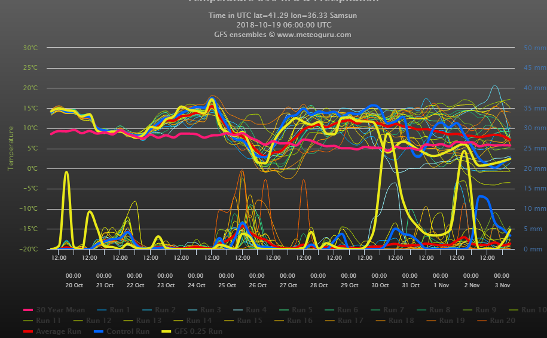This screenshot has height=338, width=547.
Task: Toggle the Average Run legend series
Action: [52, 331]
